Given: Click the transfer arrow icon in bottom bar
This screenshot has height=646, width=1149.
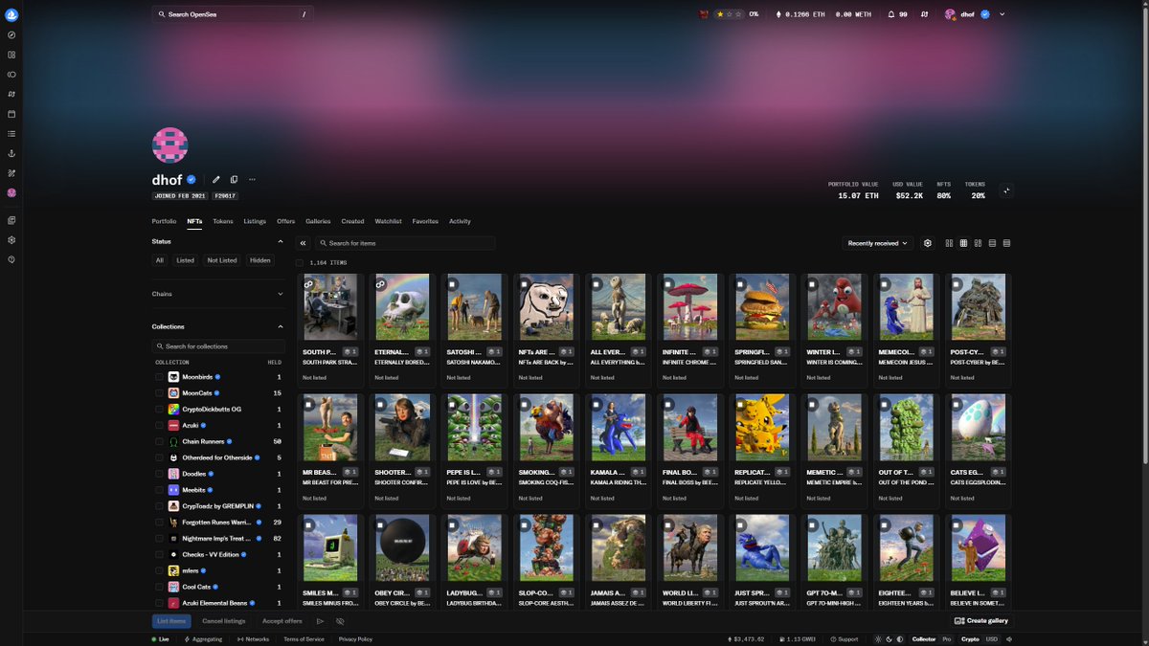Looking at the screenshot, I should tap(321, 621).
